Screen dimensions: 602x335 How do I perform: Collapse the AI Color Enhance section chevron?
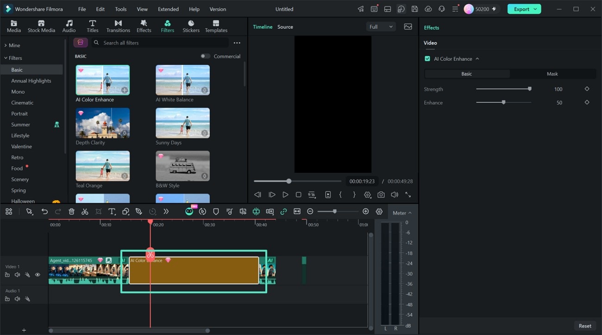[x=477, y=59]
